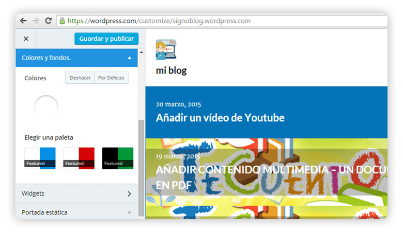The height and width of the screenshot is (233, 403).
Task: Click the browser forward arrow
Action: [x=36, y=21]
